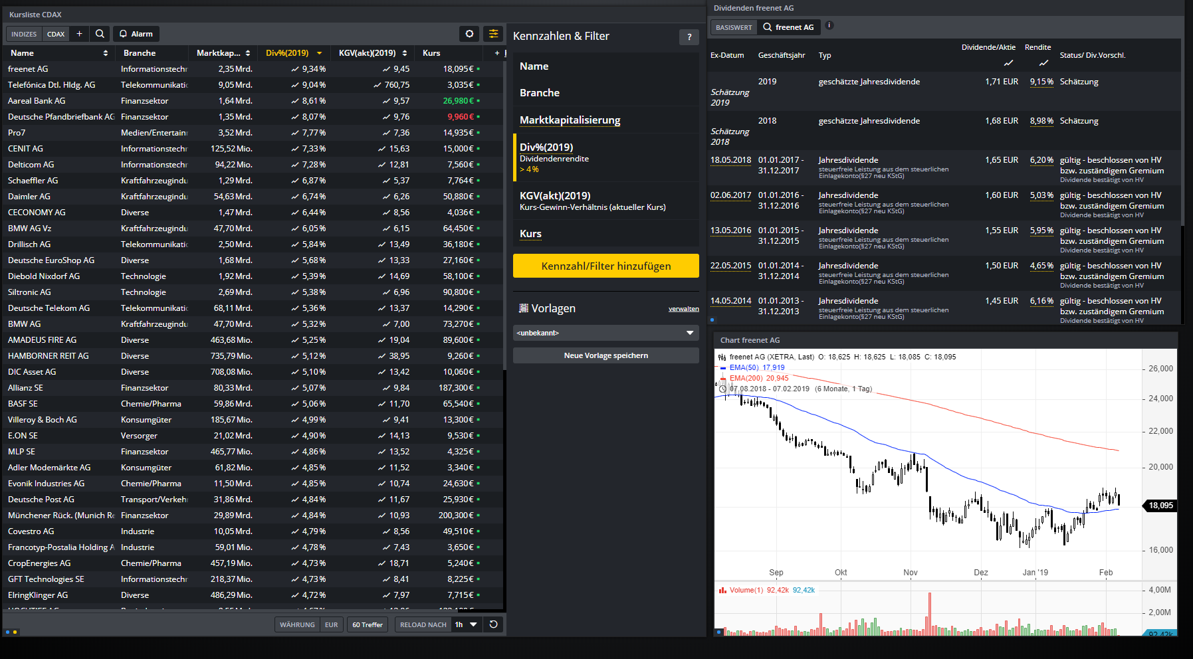Select the Branche filter entry

click(x=606, y=93)
